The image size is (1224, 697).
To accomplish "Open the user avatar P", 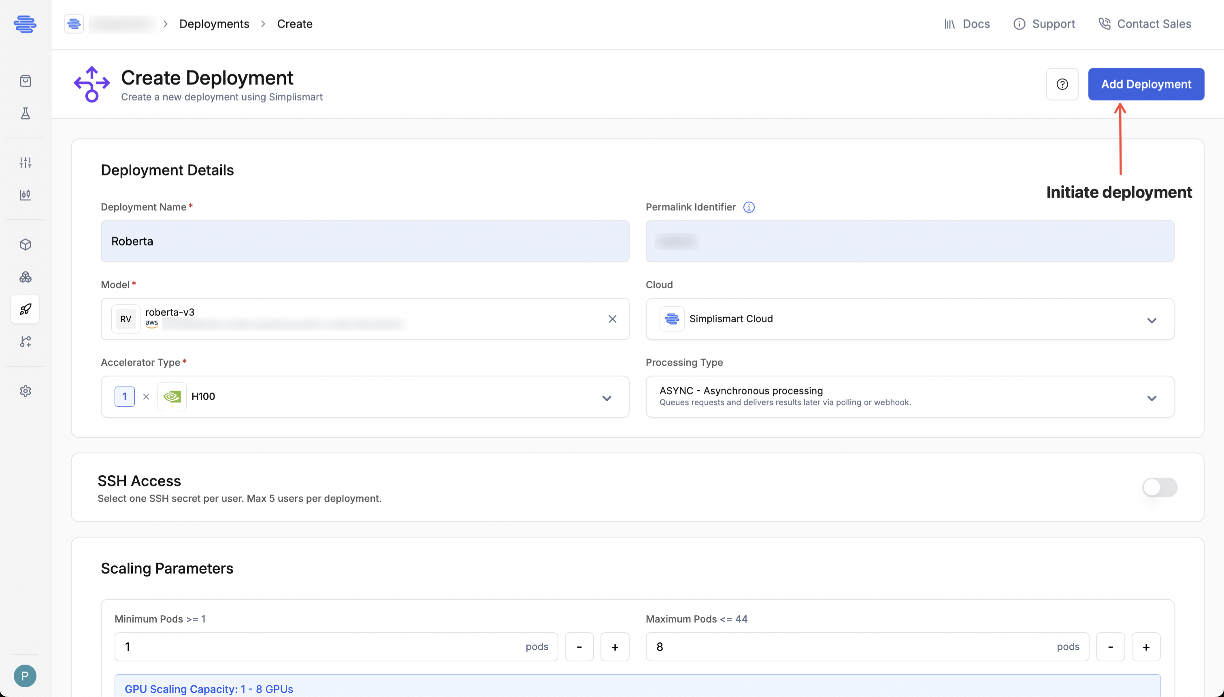I will [25, 676].
